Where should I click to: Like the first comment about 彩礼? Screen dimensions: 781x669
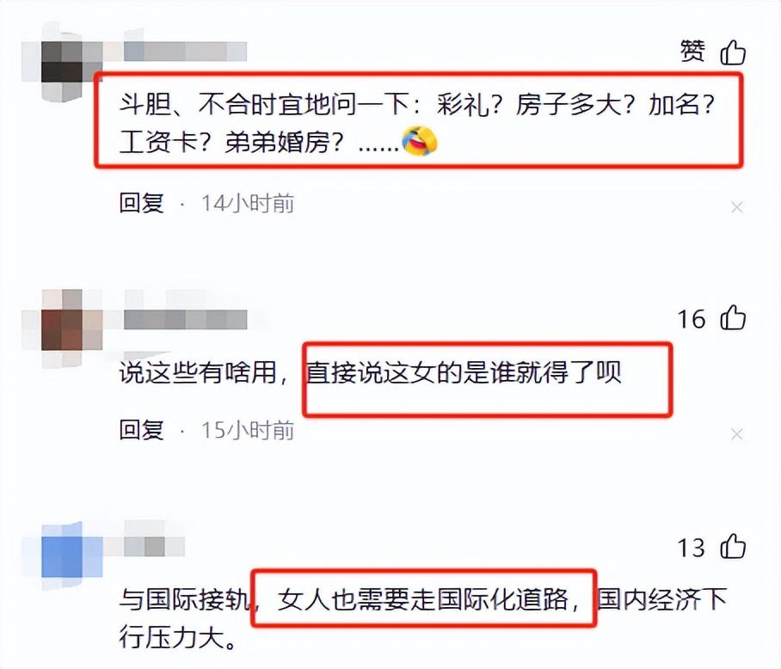click(733, 52)
